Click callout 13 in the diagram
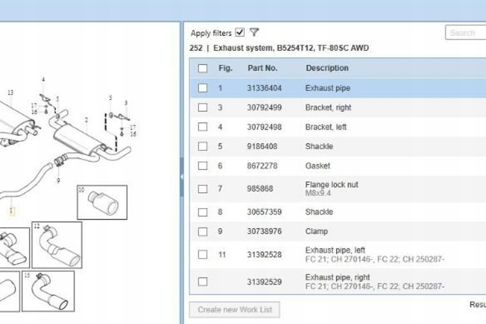 point(11,93)
